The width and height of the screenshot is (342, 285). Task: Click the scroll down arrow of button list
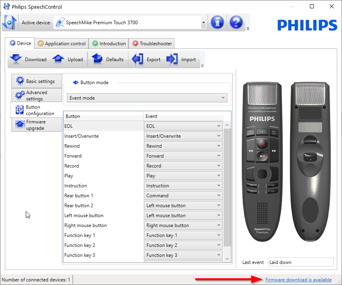pyautogui.click(x=227, y=259)
